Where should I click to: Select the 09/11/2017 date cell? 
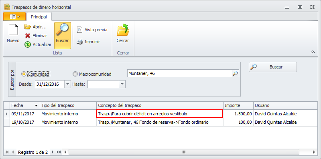point(25,114)
